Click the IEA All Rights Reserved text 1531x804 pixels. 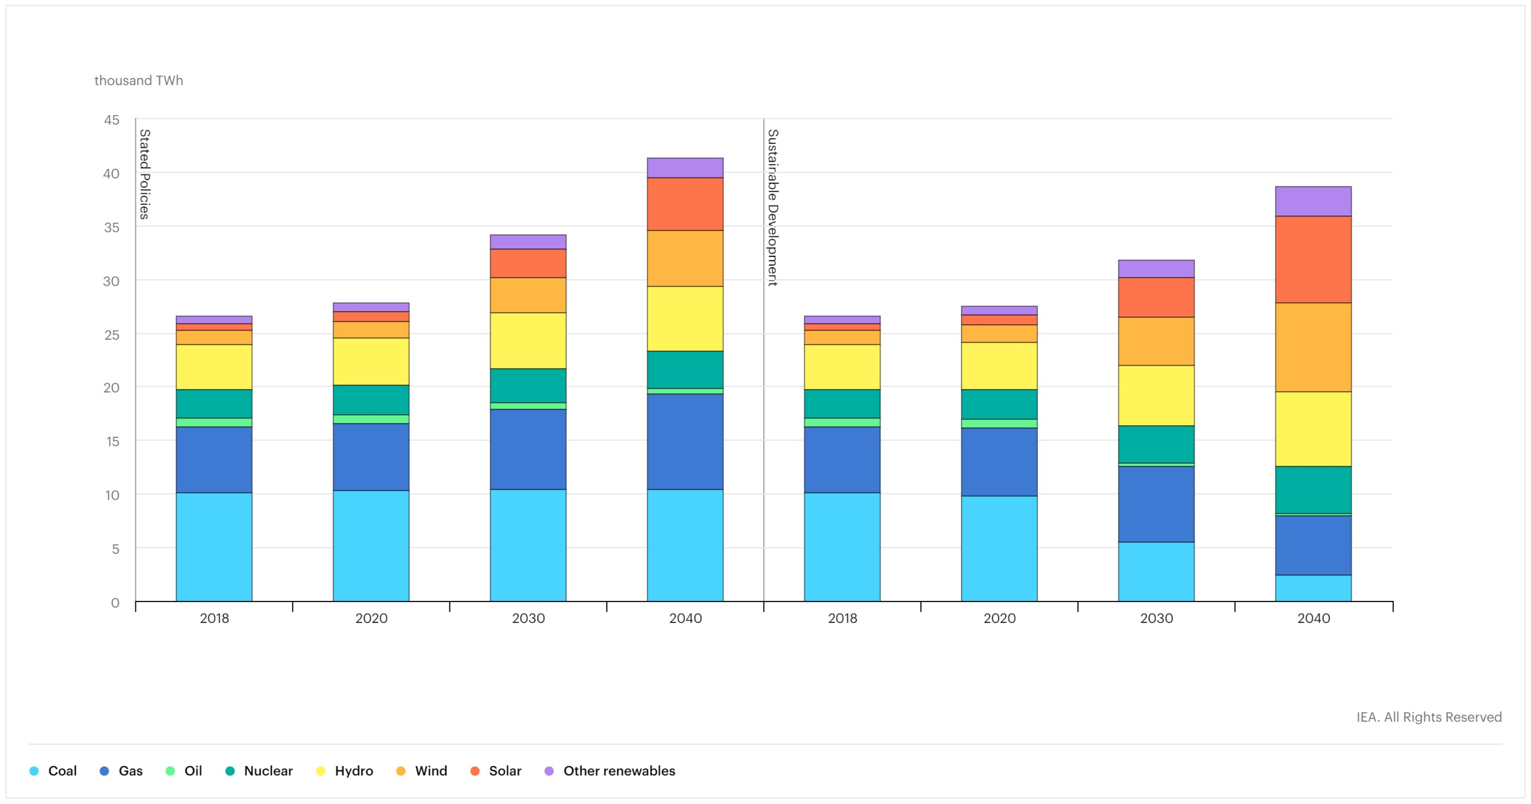tap(1428, 717)
